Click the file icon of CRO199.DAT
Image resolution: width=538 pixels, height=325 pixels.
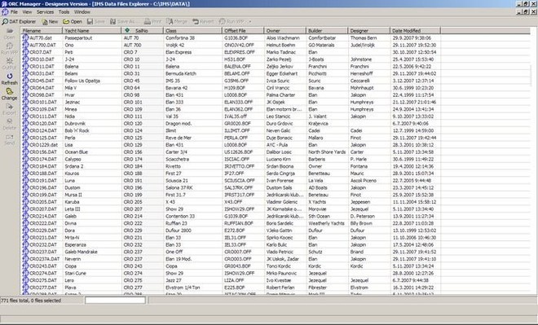[25, 195]
